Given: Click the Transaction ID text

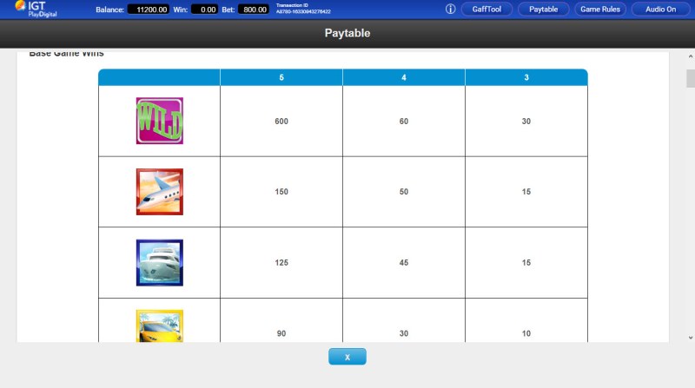Looking at the screenshot, I should [303, 9].
